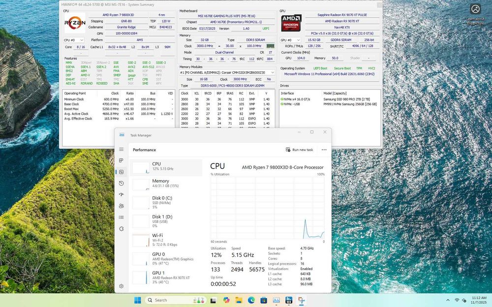Open Wi-Fi network tray icon
The height and width of the screenshot is (307, 492).
457,301
